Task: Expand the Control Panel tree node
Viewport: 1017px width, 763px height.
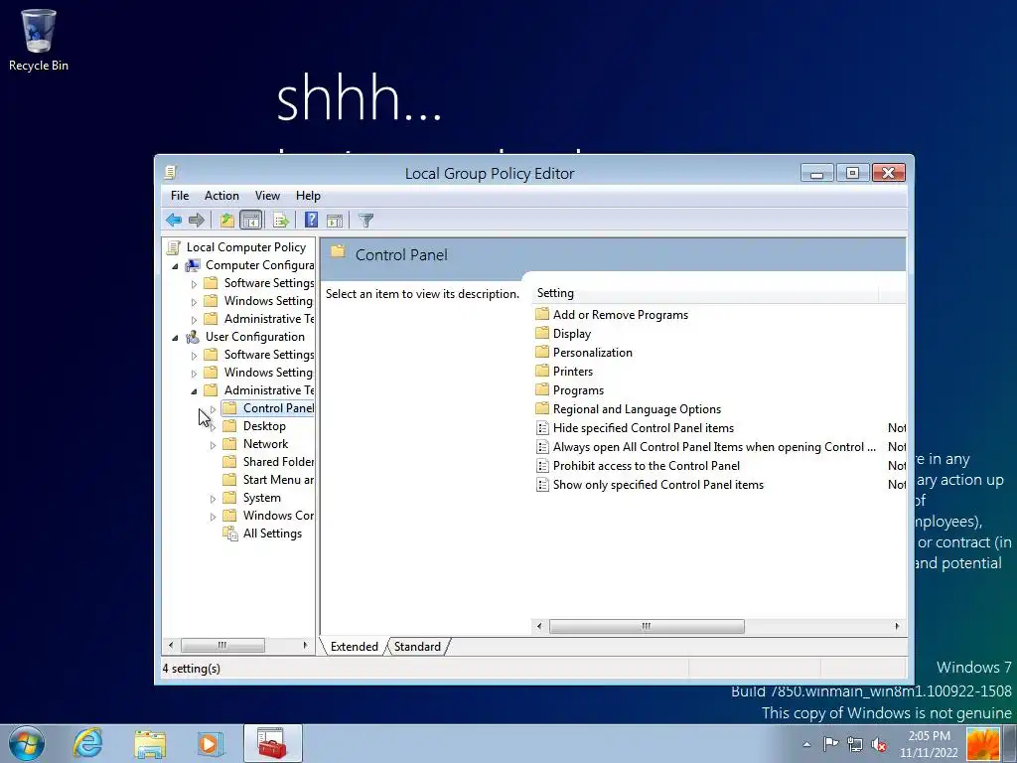Action: pos(213,409)
